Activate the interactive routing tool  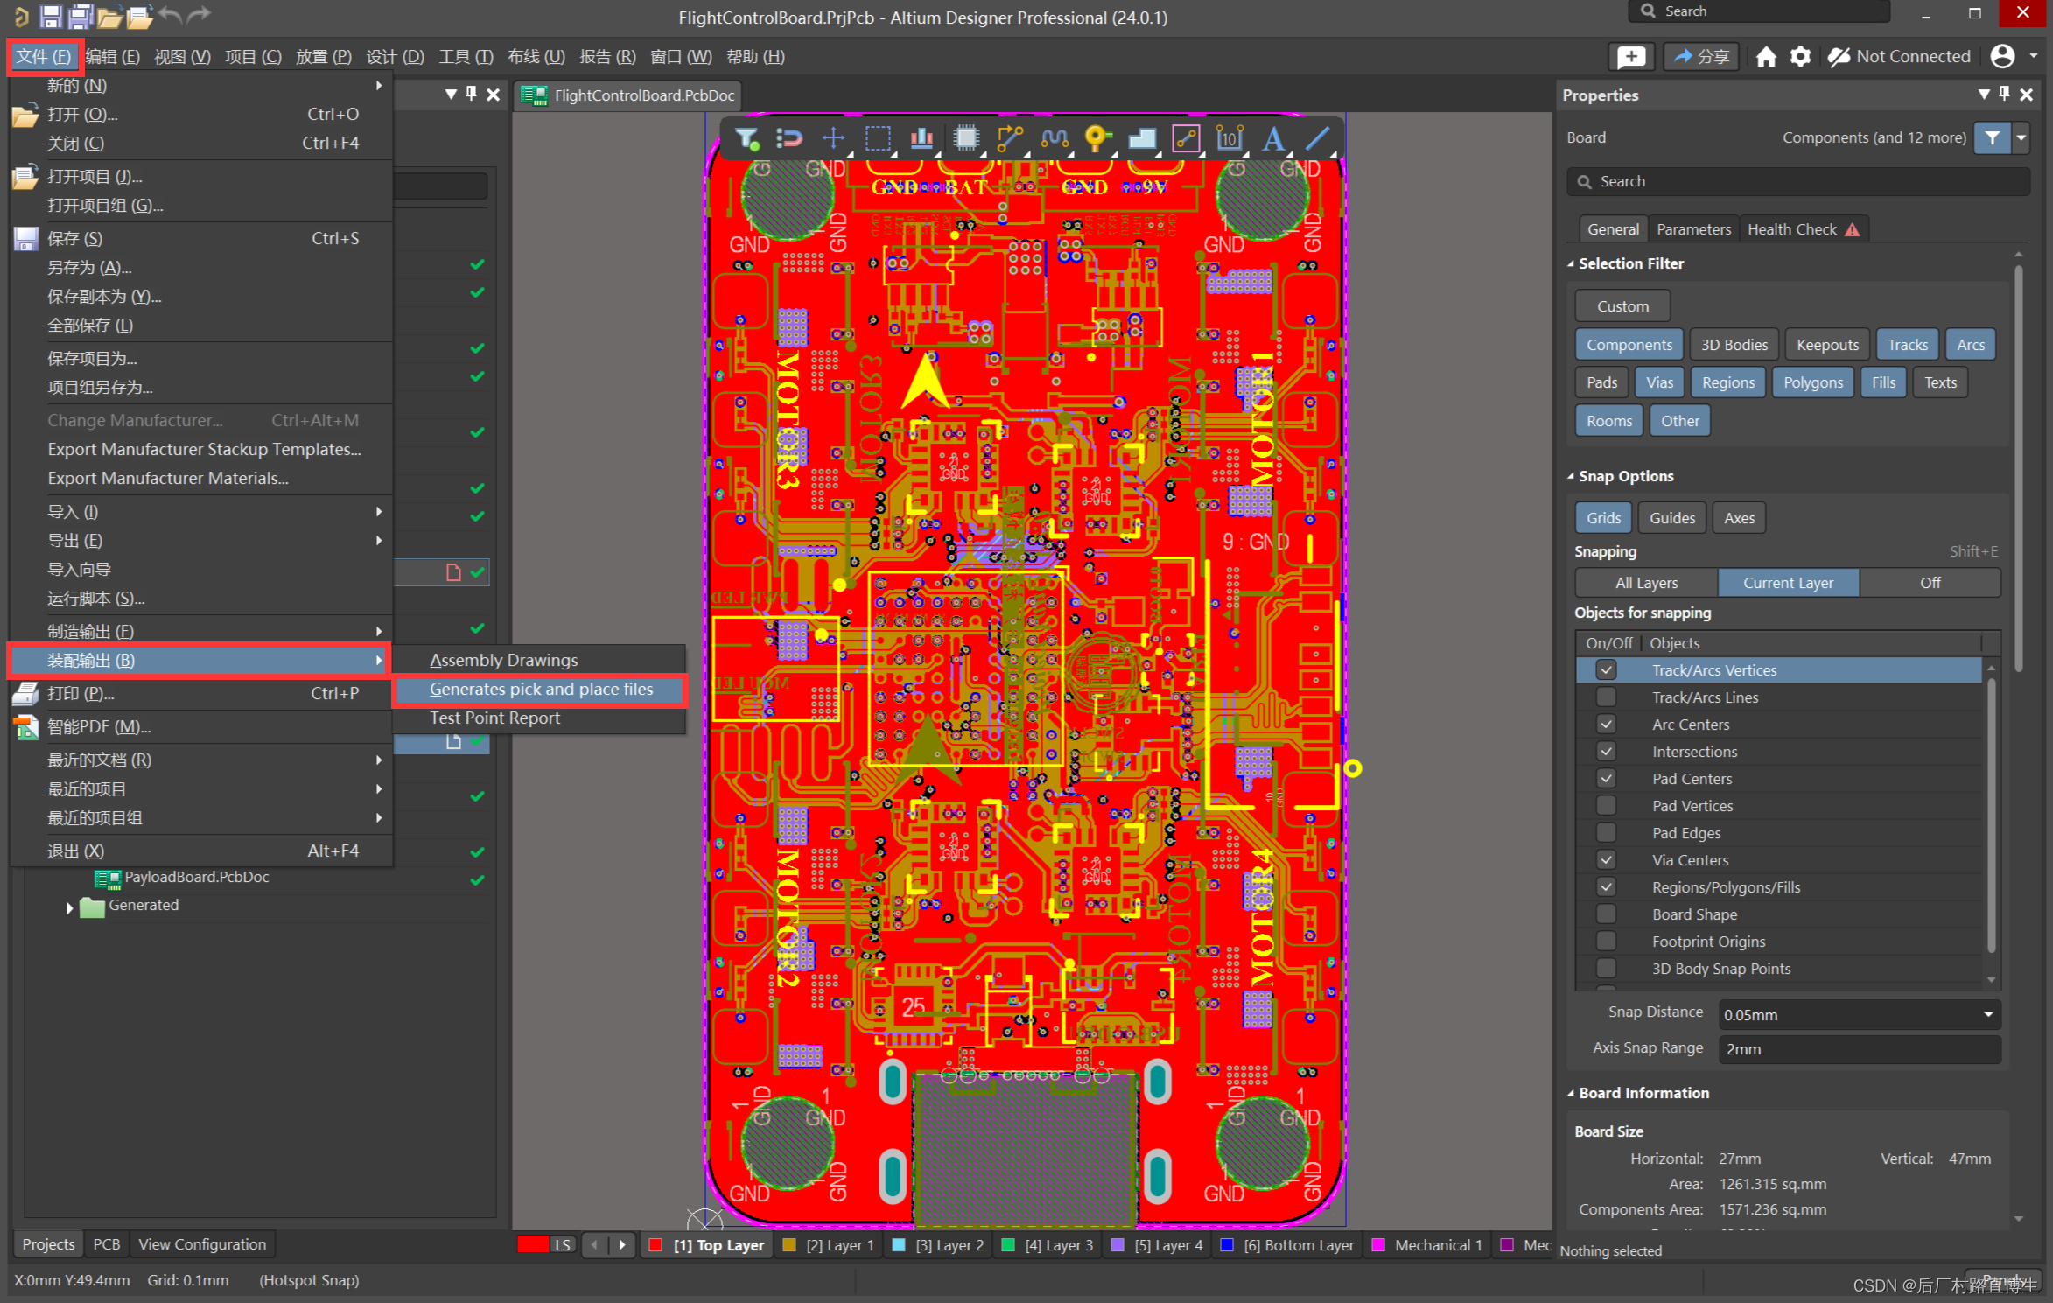[1010, 137]
